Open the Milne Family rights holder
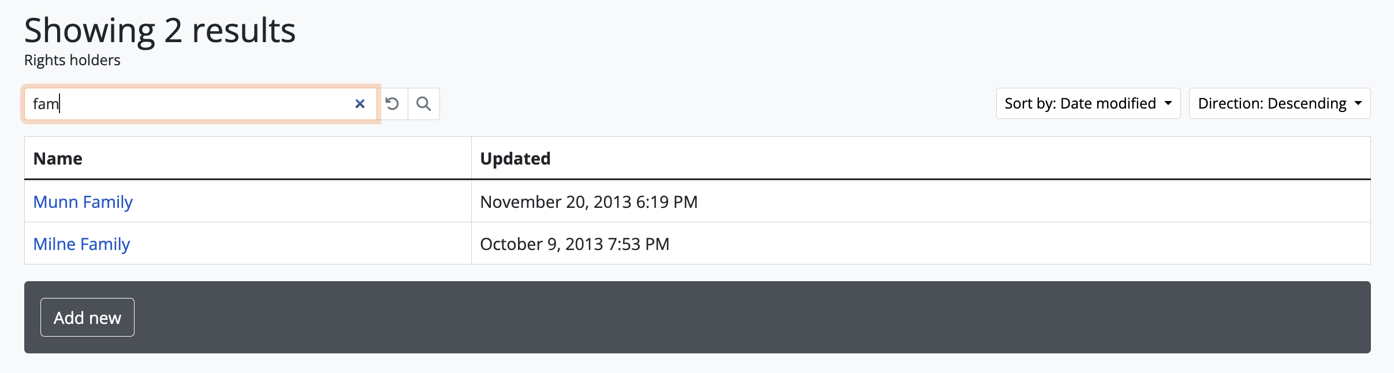The width and height of the screenshot is (1394, 373). click(81, 244)
